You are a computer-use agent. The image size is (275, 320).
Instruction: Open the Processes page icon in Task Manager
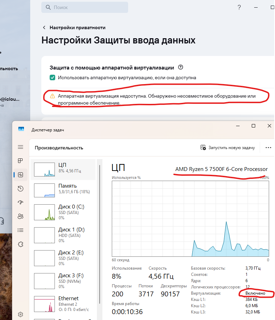(20, 161)
